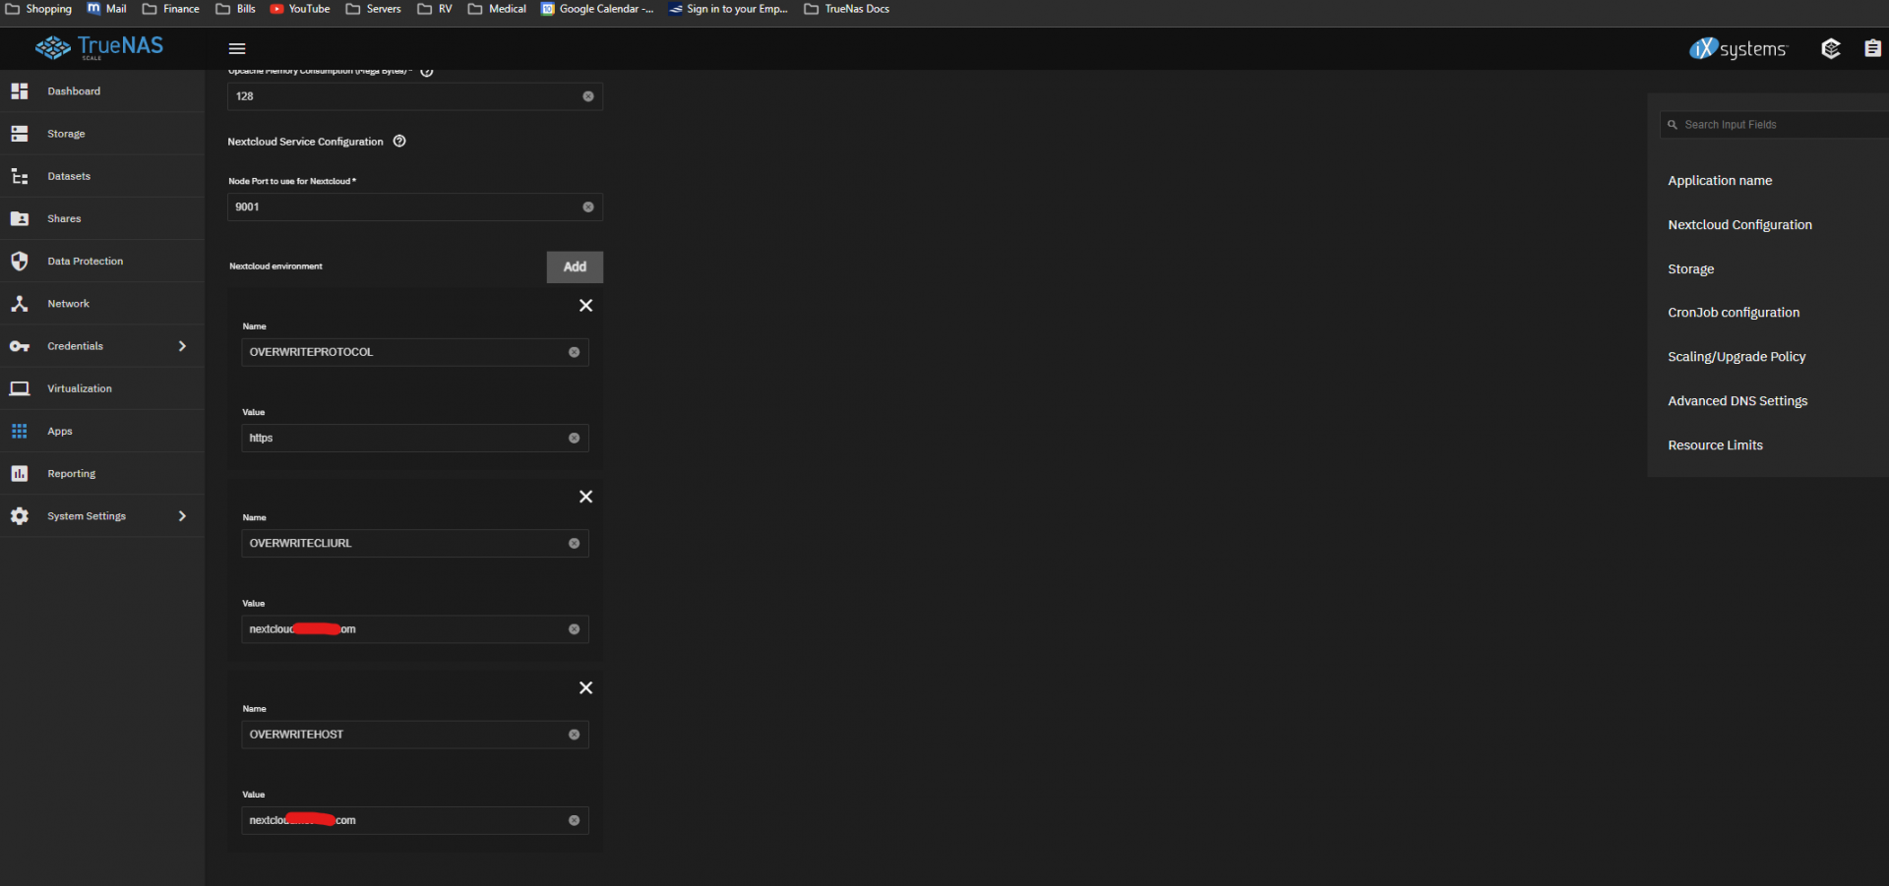Show help for Opcache Memory Consumption
This screenshot has height=886, width=1889.
pos(427,71)
